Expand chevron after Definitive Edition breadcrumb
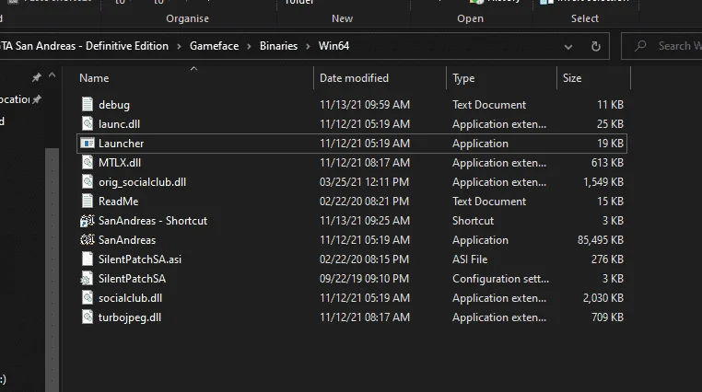 pyautogui.click(x=179, y=46)
